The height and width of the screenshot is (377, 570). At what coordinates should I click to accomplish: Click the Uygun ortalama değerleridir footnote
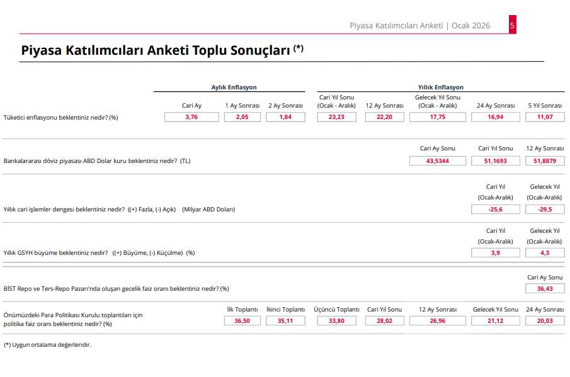(47, 344)
